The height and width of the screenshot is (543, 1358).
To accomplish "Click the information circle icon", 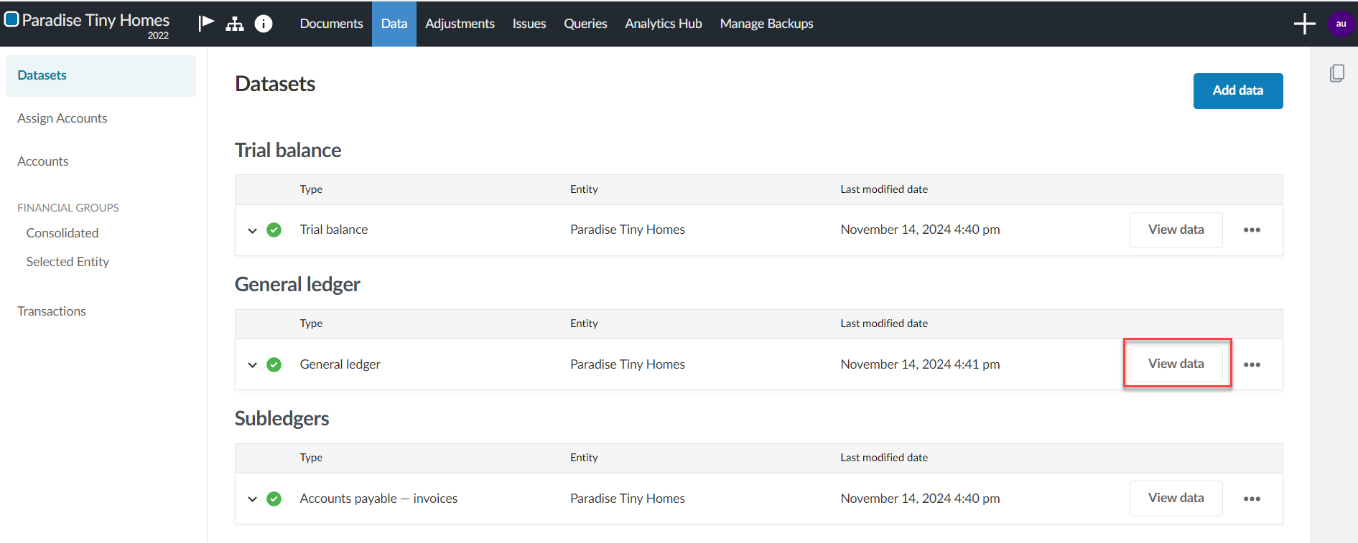I will click(x=264, y=24).
